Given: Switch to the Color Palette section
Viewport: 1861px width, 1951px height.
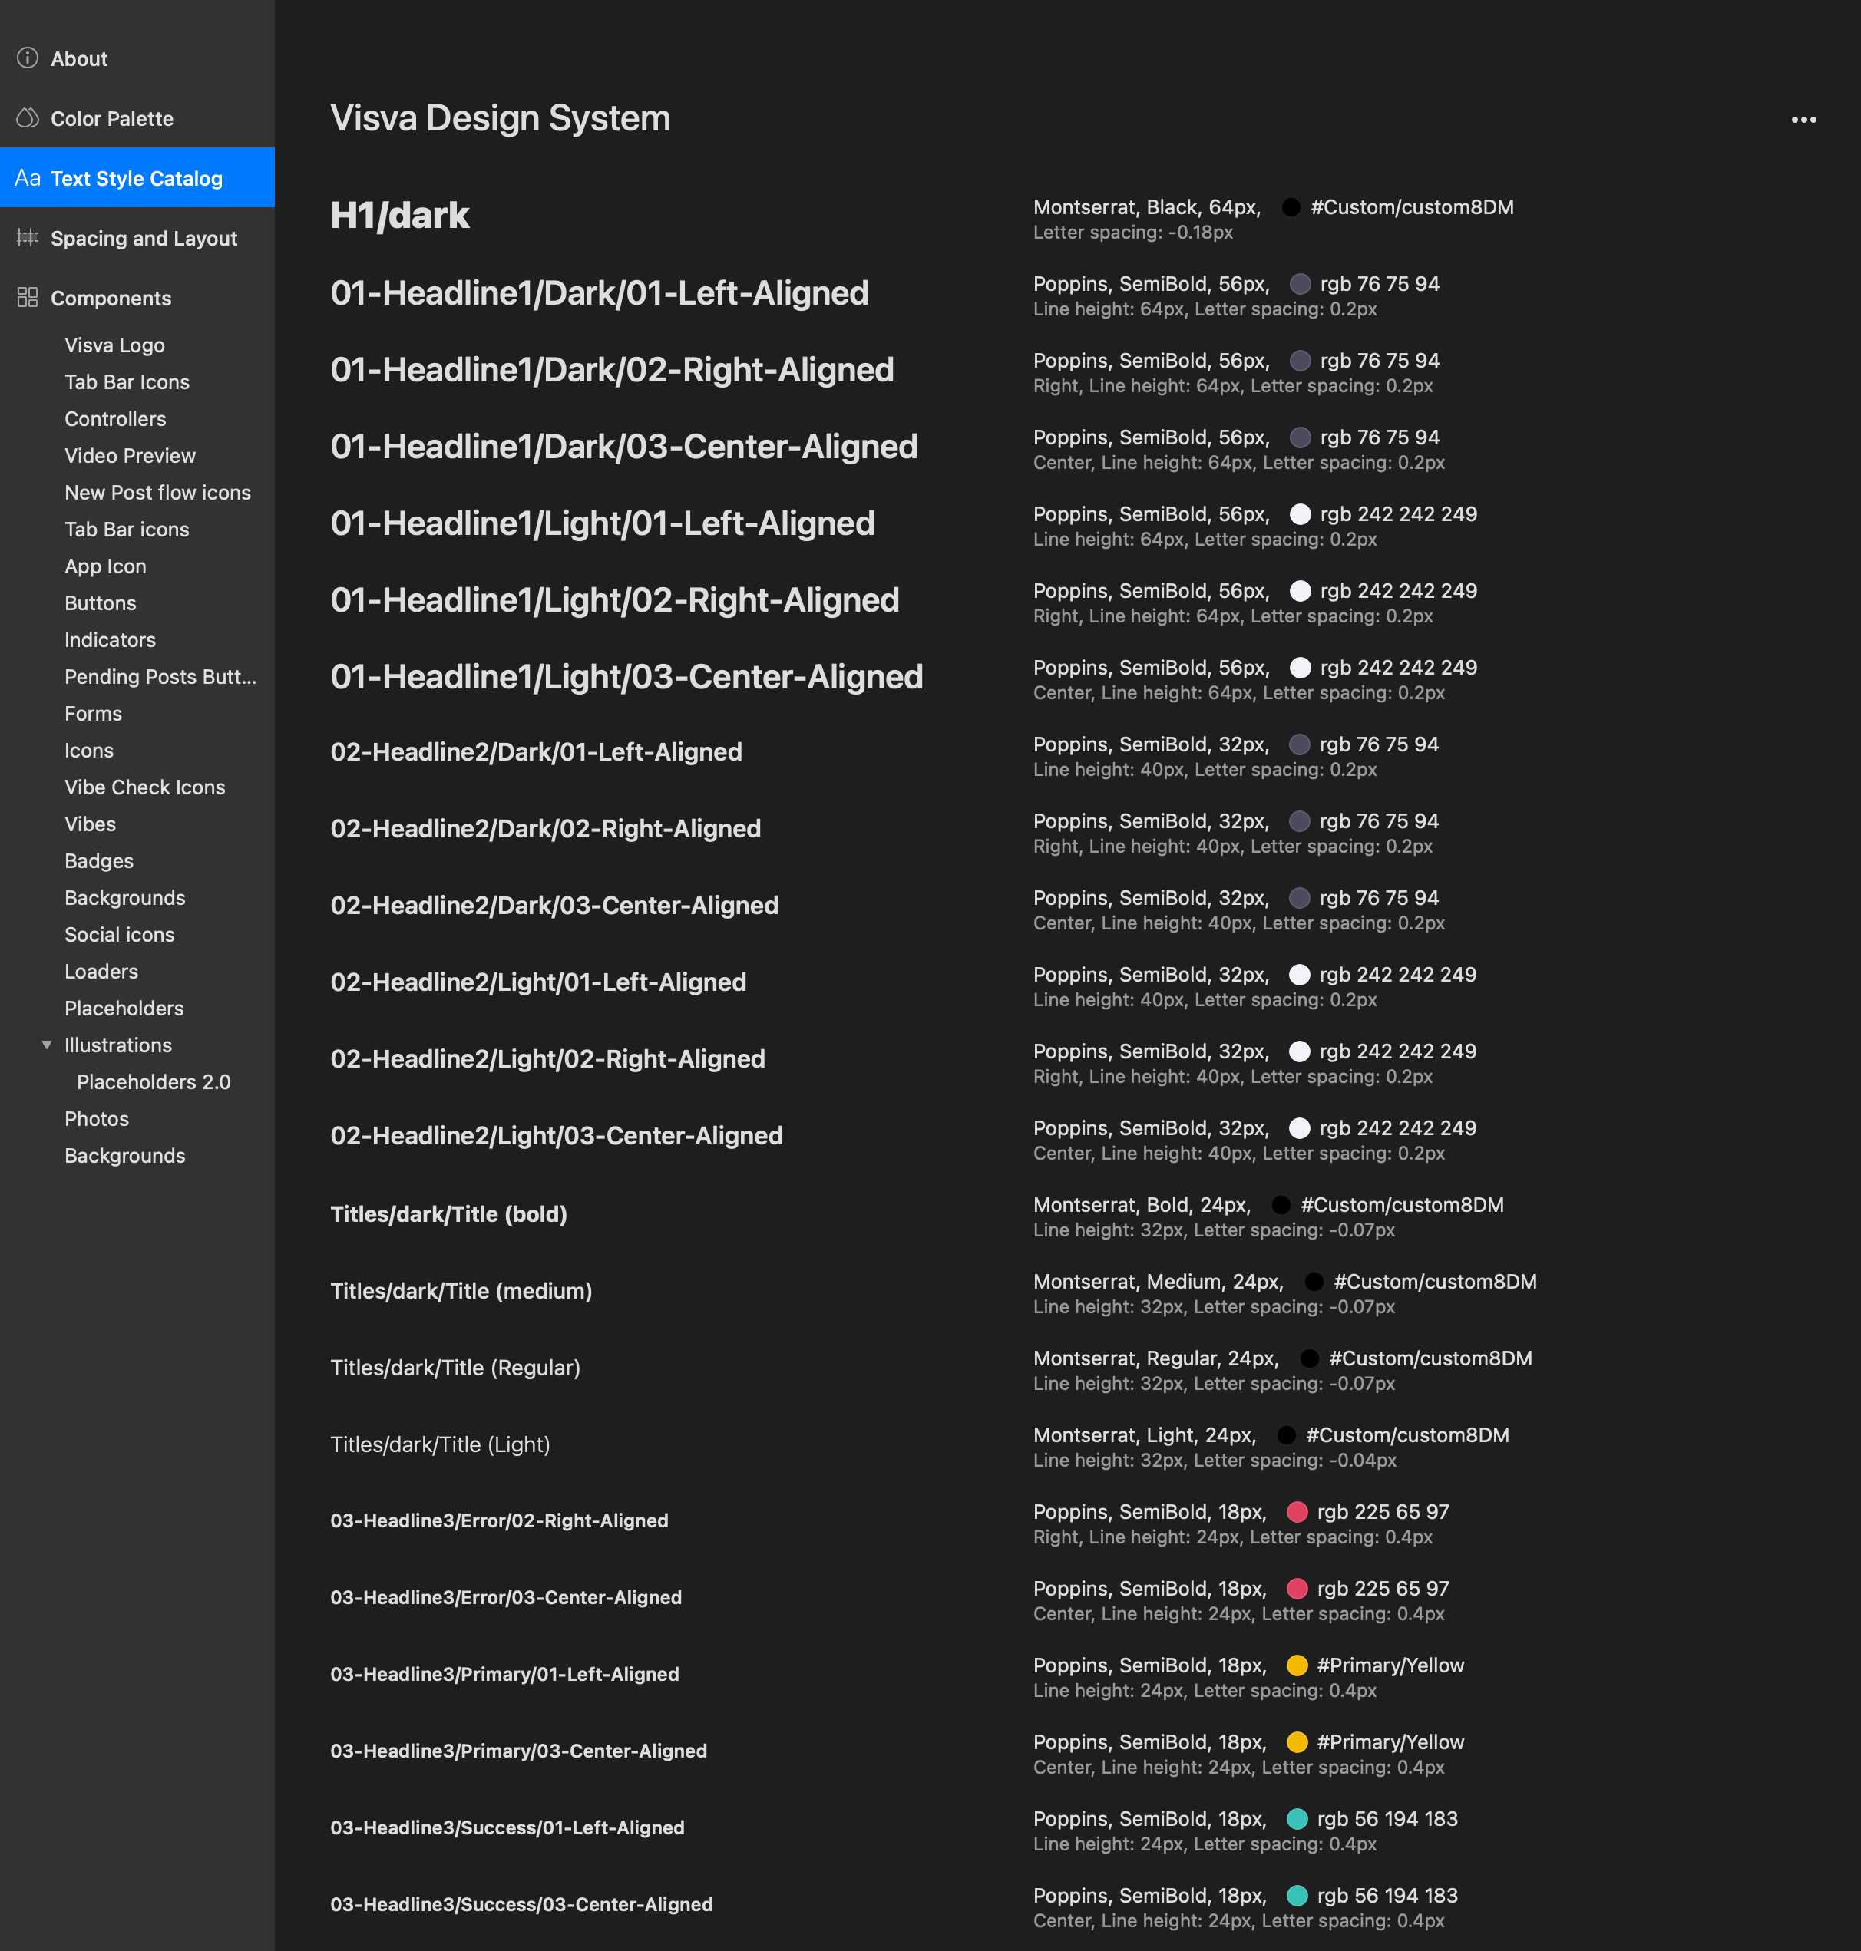Looking at the screenshot, I should click(111, 119).
